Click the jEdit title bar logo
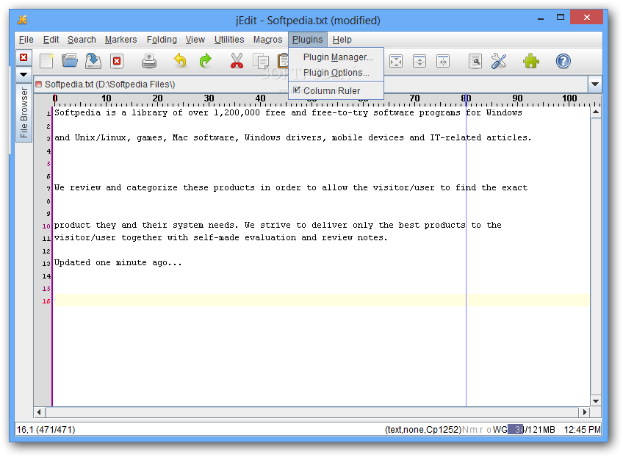The height and width of the screenshot is (457, 623). (x=22, y=19)
